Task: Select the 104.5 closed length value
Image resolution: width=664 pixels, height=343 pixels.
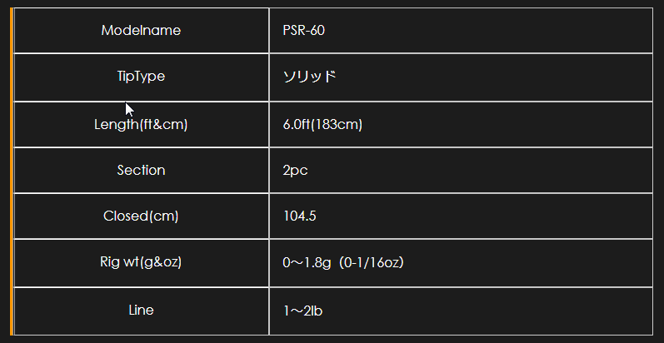Action: 299,216
